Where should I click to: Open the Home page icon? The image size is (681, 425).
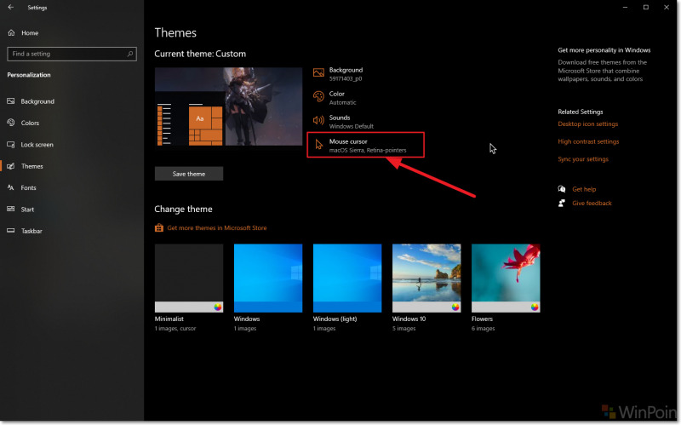(11, 32)
